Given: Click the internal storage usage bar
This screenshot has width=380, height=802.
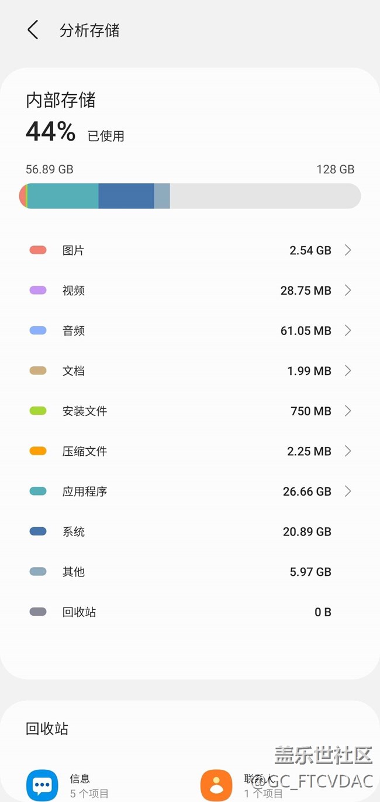Looking at the screenshot, I should [190, 196].
